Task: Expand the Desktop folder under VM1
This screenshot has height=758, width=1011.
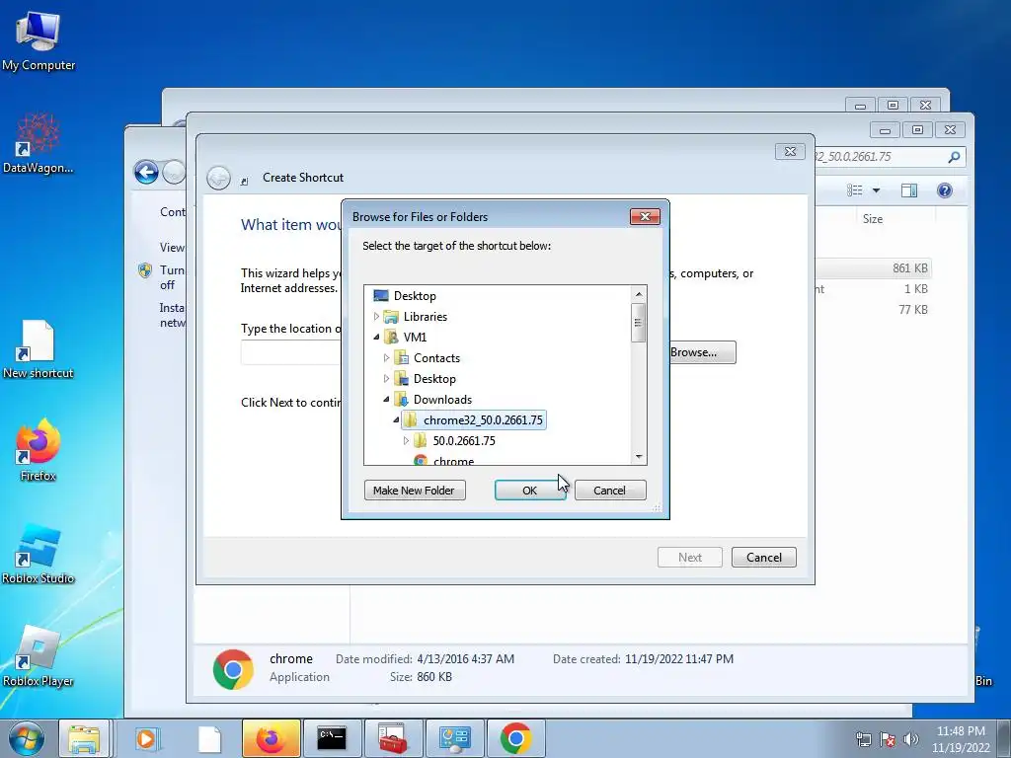Action: 386,378
